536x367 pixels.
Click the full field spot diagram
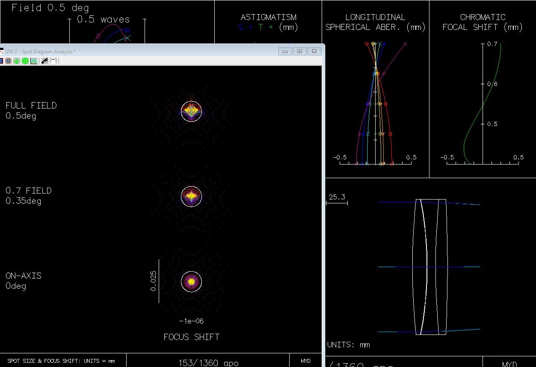pos(191,111)
